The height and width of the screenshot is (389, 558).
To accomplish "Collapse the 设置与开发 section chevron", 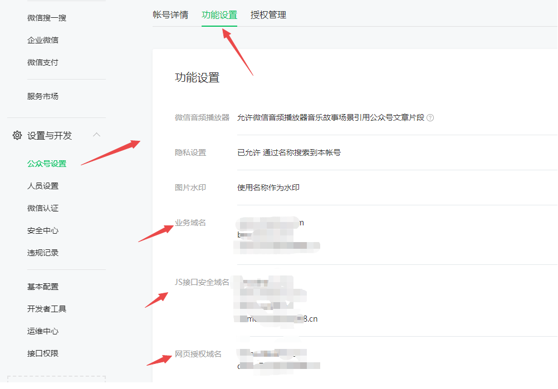I will coord(96,135).
